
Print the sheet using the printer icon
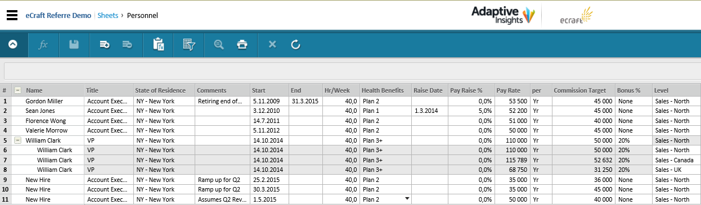click(242, 44)
